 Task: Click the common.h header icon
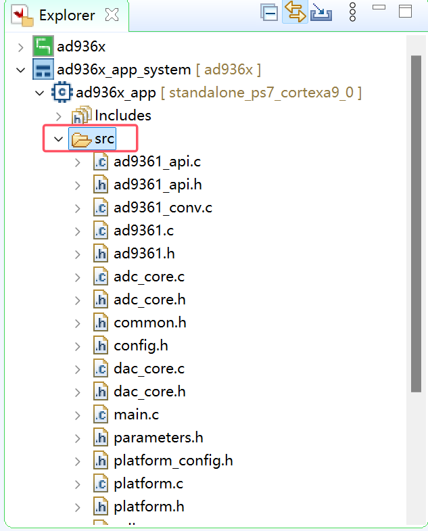101,323
